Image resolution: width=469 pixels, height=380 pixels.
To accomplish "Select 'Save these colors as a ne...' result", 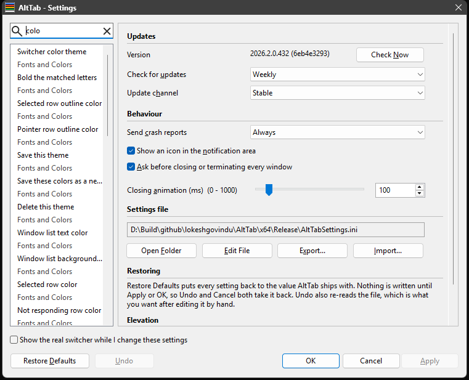I will tap(60, 181).
